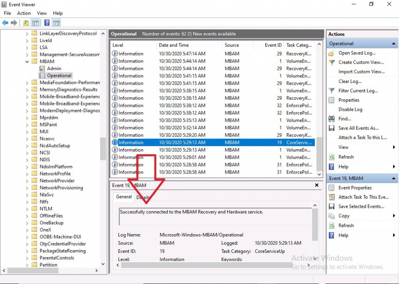
Task: Select the 5:47:14 AM RecoveryK event row
Action: 213,54
